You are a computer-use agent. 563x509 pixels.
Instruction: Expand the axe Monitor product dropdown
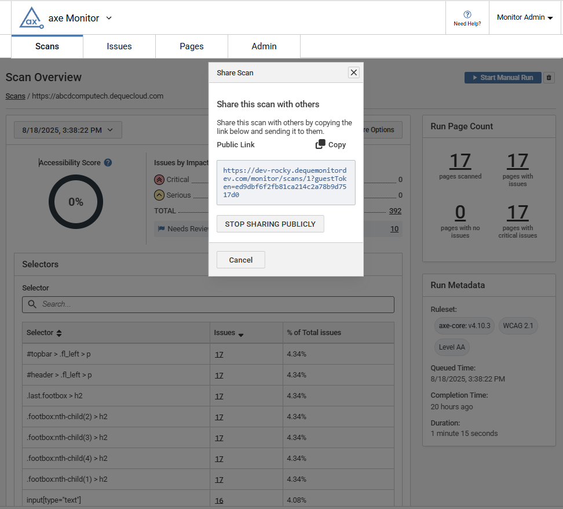109,18
